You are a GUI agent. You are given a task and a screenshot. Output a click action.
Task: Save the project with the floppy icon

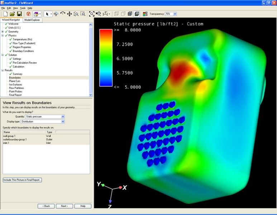[19, 14]
